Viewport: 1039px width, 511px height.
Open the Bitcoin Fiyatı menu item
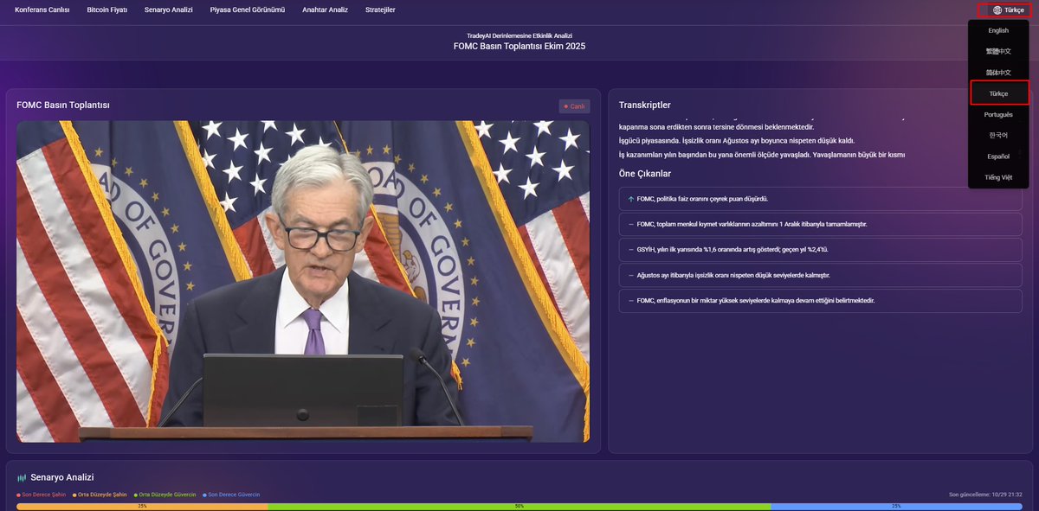click(x=105, y=10)
